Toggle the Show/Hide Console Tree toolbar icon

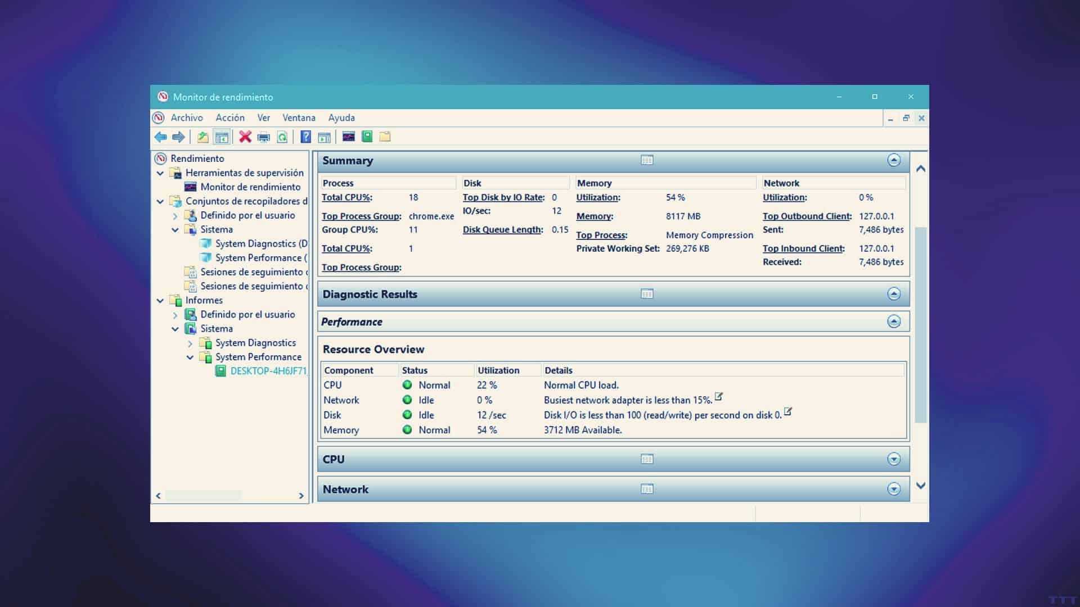(222, 137)
